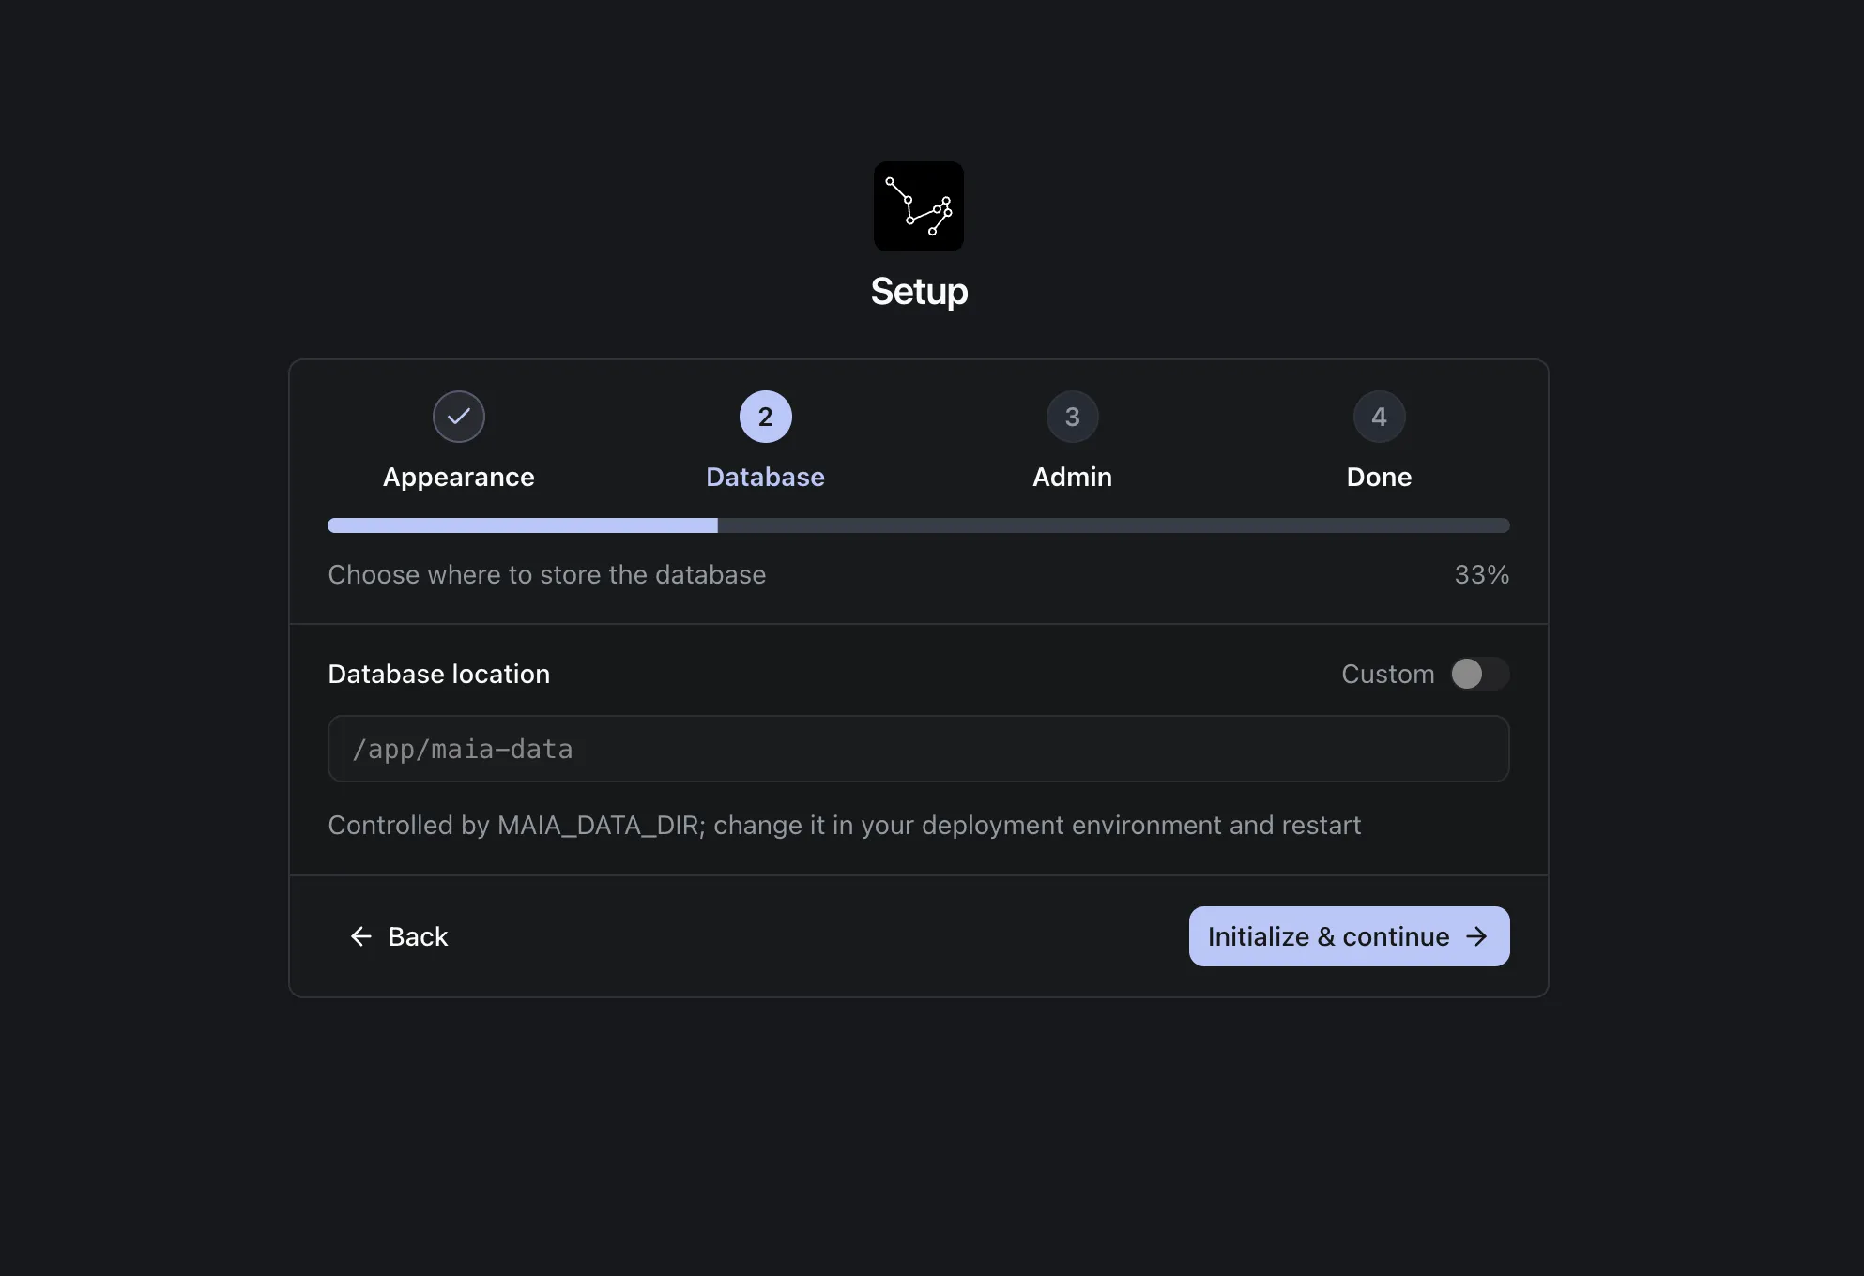Click the toggle knob next to Custom

pos(1467,674)
